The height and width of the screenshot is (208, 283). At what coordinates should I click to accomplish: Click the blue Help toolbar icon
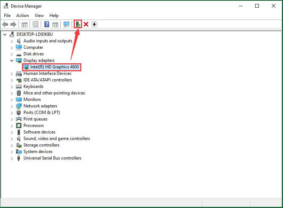point(47,24)
